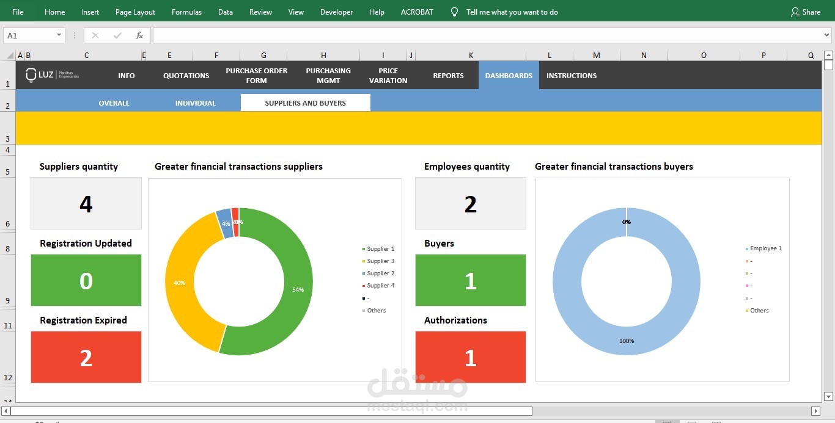Open PRICE VARIATION section
Image resolution: width=835 pixels, height=423 pixels.
tap(388, 76)
